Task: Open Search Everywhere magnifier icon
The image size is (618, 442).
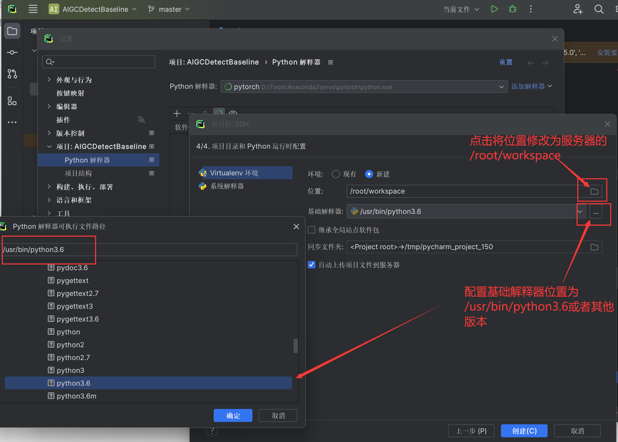Action: [x=599, y=9]
